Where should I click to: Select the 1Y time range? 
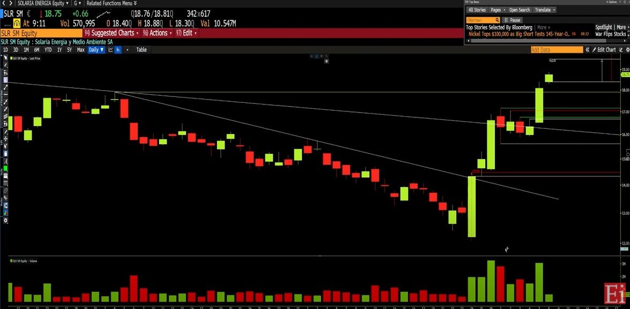tap(59, 50)
